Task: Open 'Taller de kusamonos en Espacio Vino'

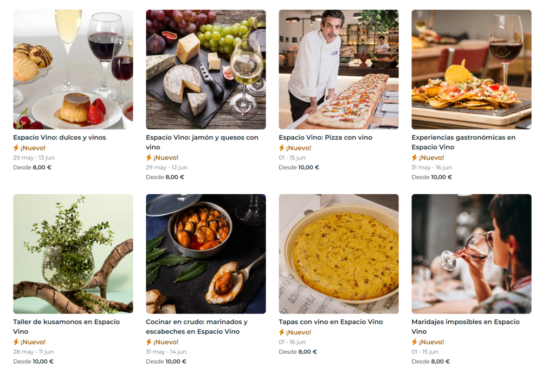Action: (x=66, y=322)
